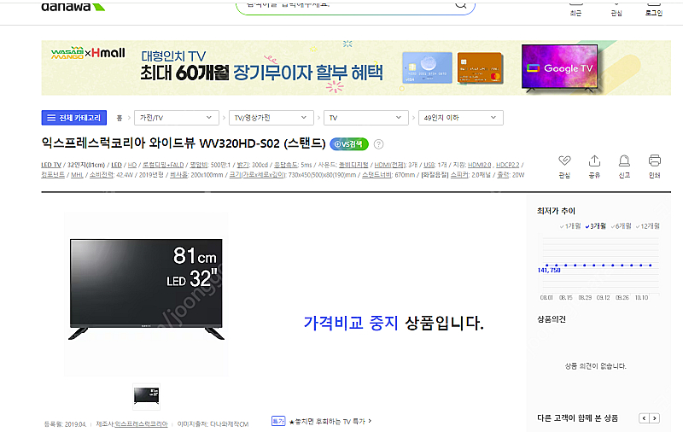
Task: Open the 응답속도 spec link
Action: 286,165
